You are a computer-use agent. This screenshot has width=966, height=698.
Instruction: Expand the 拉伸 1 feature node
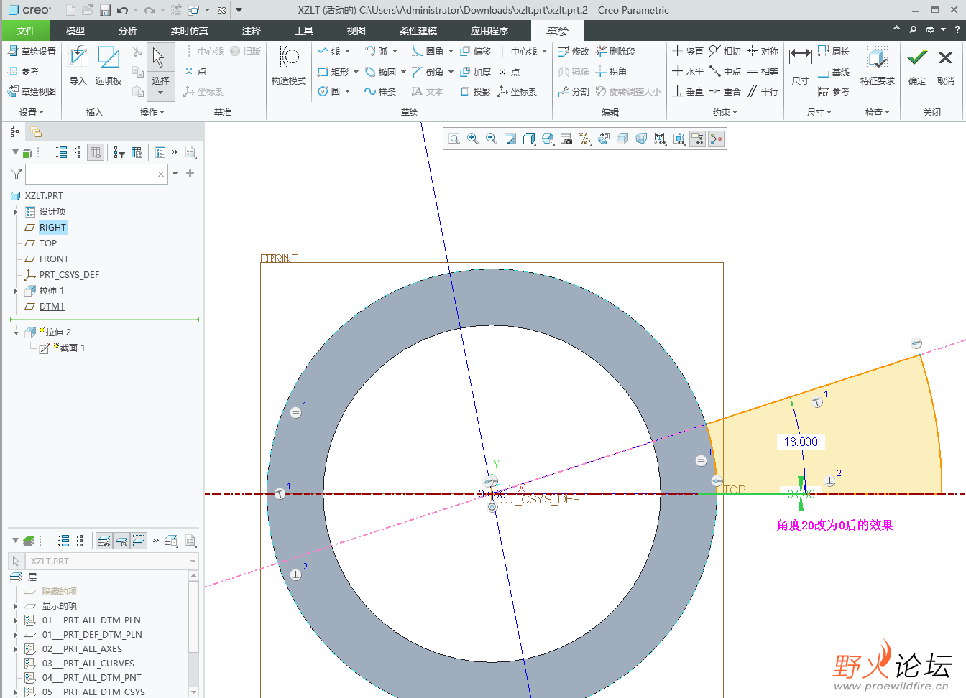[x=16, y=291]
